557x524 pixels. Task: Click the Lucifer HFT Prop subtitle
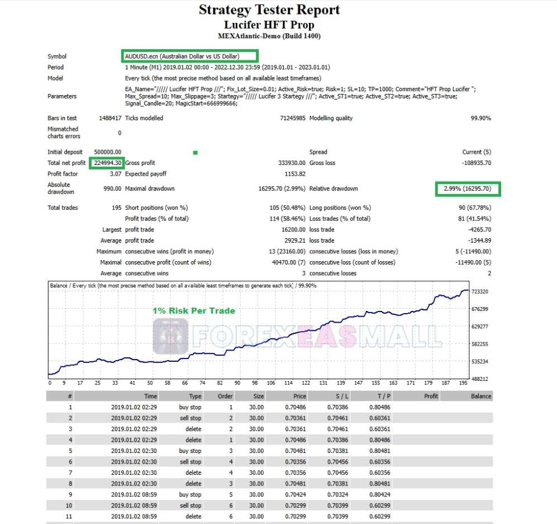[x=269, y=25]
